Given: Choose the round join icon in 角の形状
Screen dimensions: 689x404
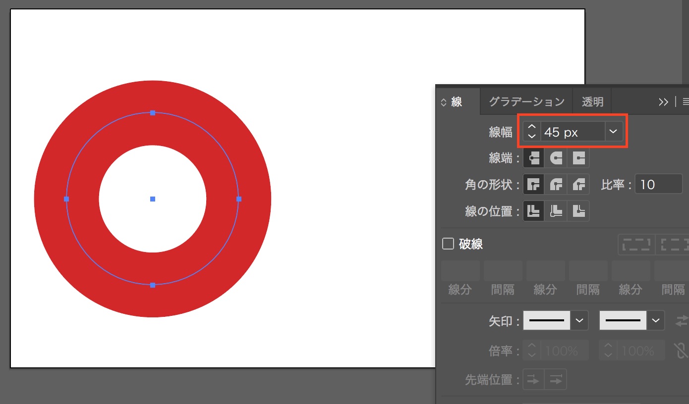Looking at the screenshot, I should 556,185.
